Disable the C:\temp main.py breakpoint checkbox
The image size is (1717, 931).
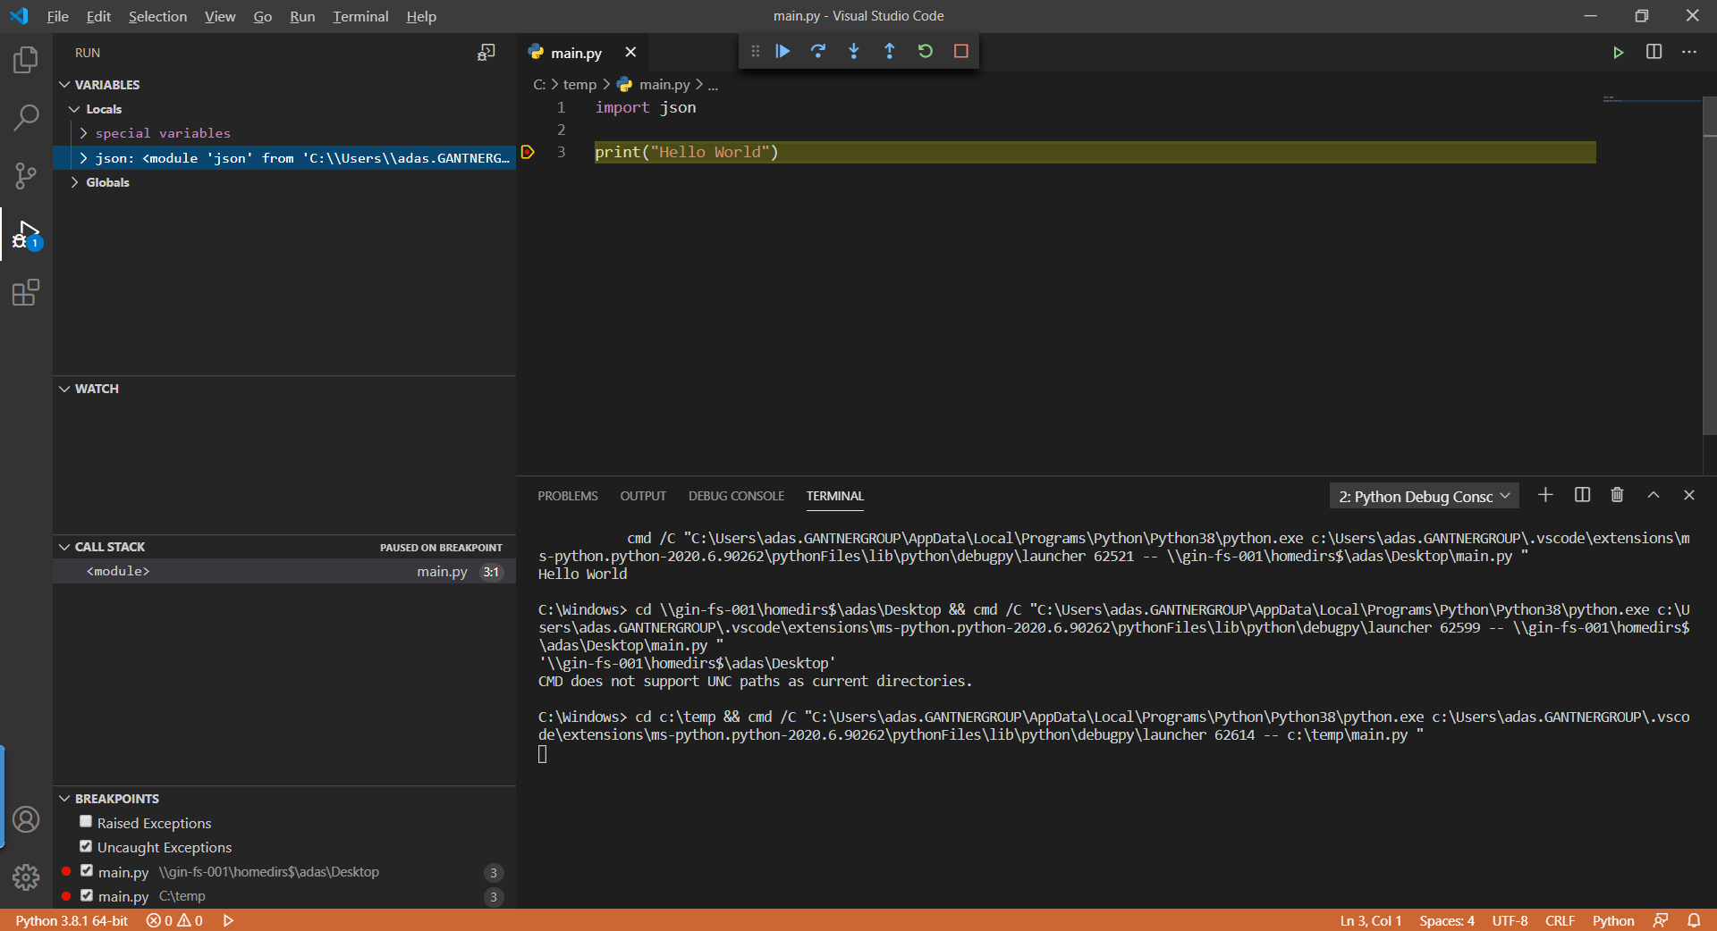tap(86, 896)
